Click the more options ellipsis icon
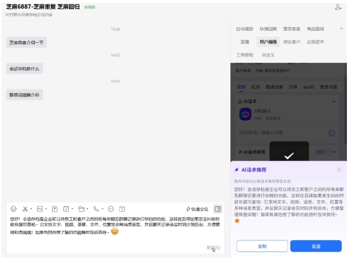Screen dimensions: 351x262 tap(111, 209)
